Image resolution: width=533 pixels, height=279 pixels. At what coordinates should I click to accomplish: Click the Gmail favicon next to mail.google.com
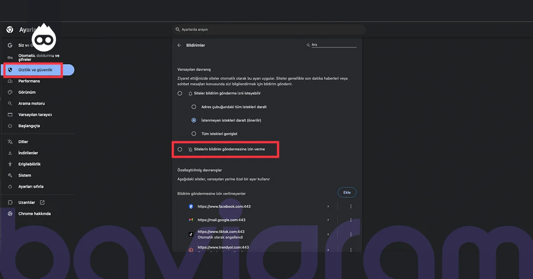point(191,219)
